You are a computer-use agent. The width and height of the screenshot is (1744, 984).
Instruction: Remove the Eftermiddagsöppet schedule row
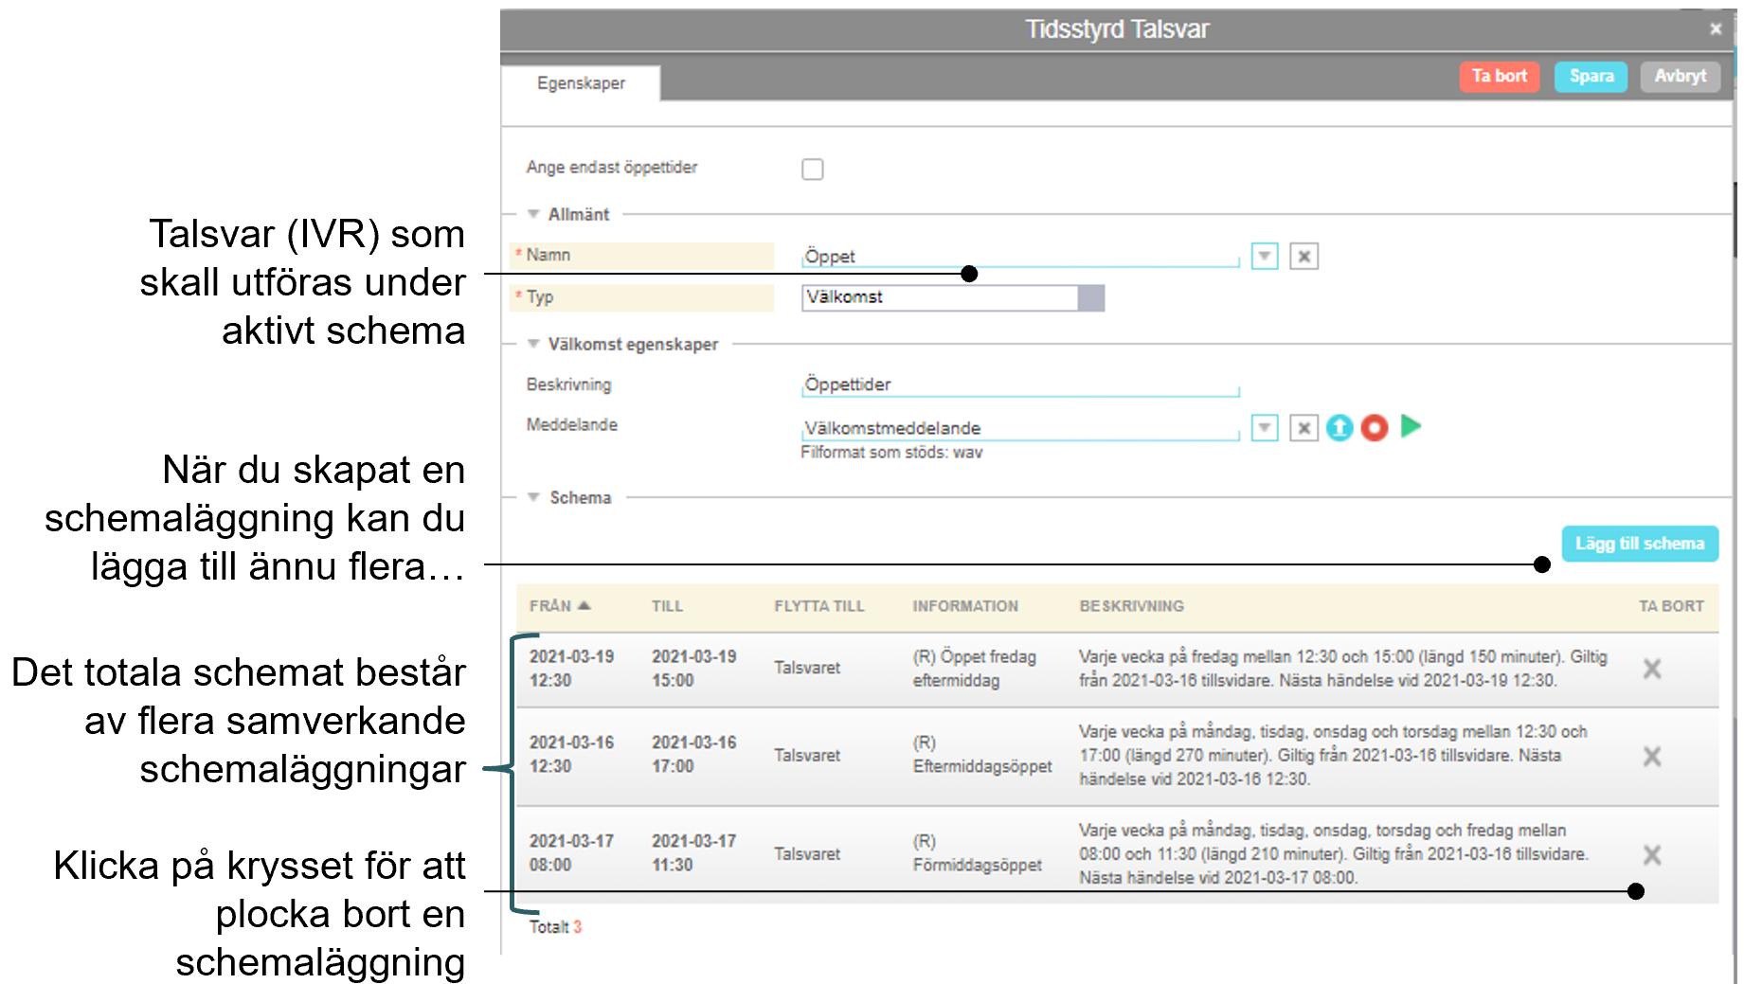[1652, 756]
